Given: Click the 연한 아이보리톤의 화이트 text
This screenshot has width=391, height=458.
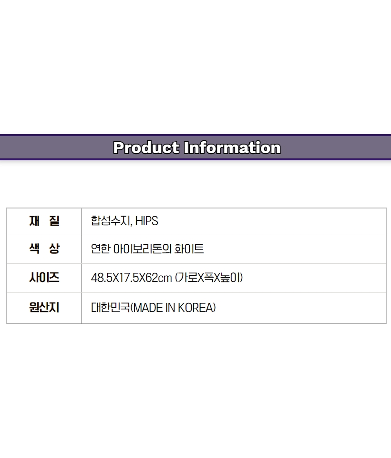Looking at the screenshot, I should 147,249.
